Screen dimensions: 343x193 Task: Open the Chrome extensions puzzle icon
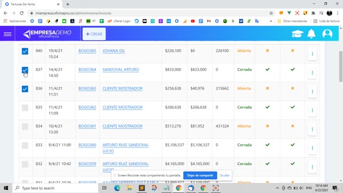(x=313, y=13)
